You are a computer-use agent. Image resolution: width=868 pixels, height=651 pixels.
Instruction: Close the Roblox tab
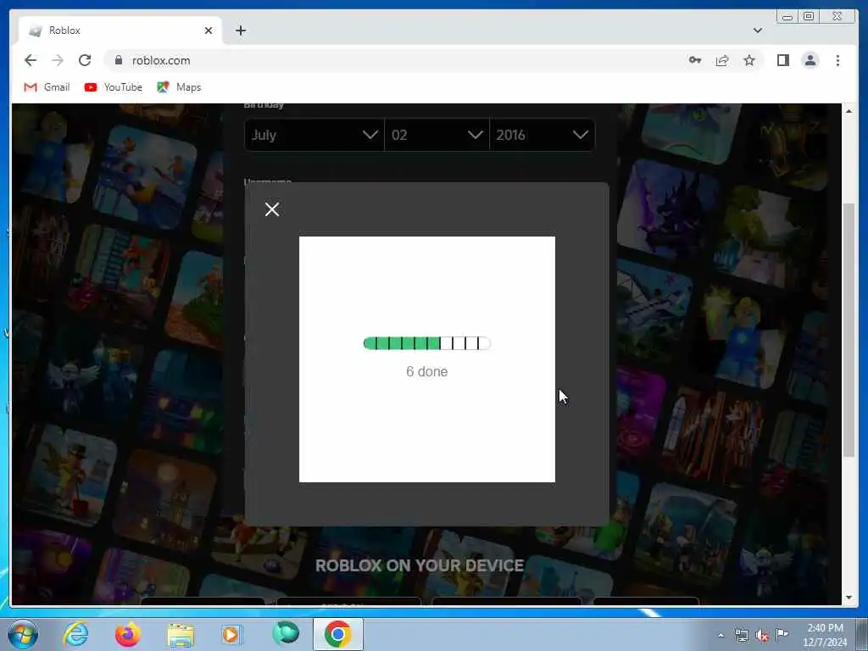(209, 31)
